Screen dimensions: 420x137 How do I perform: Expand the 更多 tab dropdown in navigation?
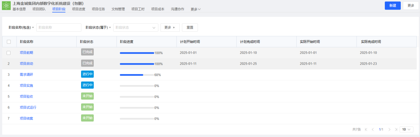(x=196, y=9)
